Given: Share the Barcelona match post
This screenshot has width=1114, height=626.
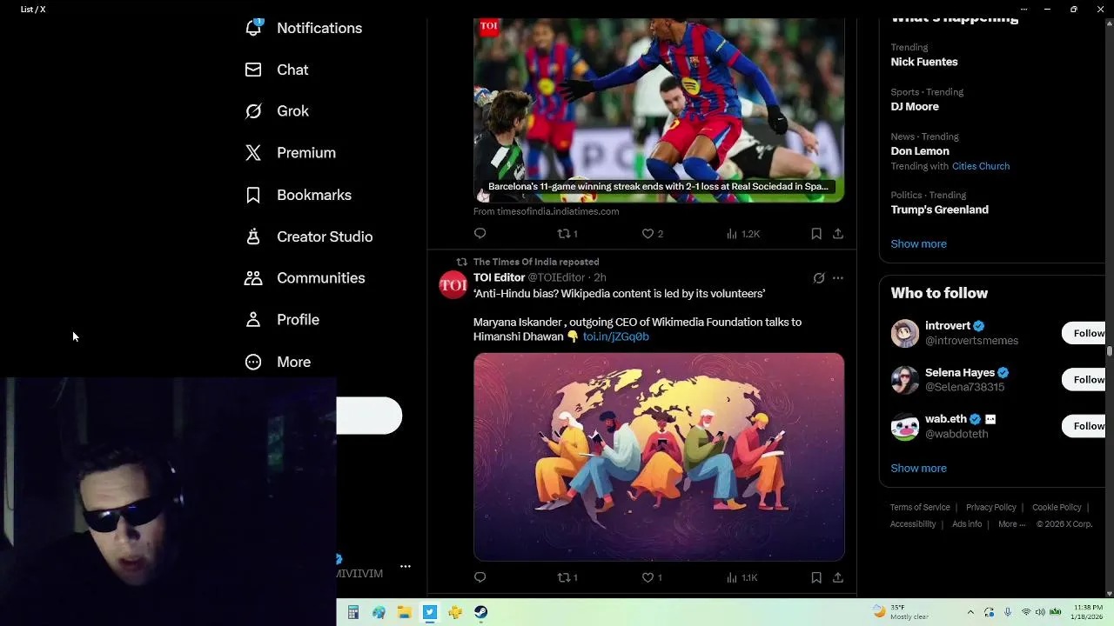Looking at the screenshot, I should [x=838, y=233].
